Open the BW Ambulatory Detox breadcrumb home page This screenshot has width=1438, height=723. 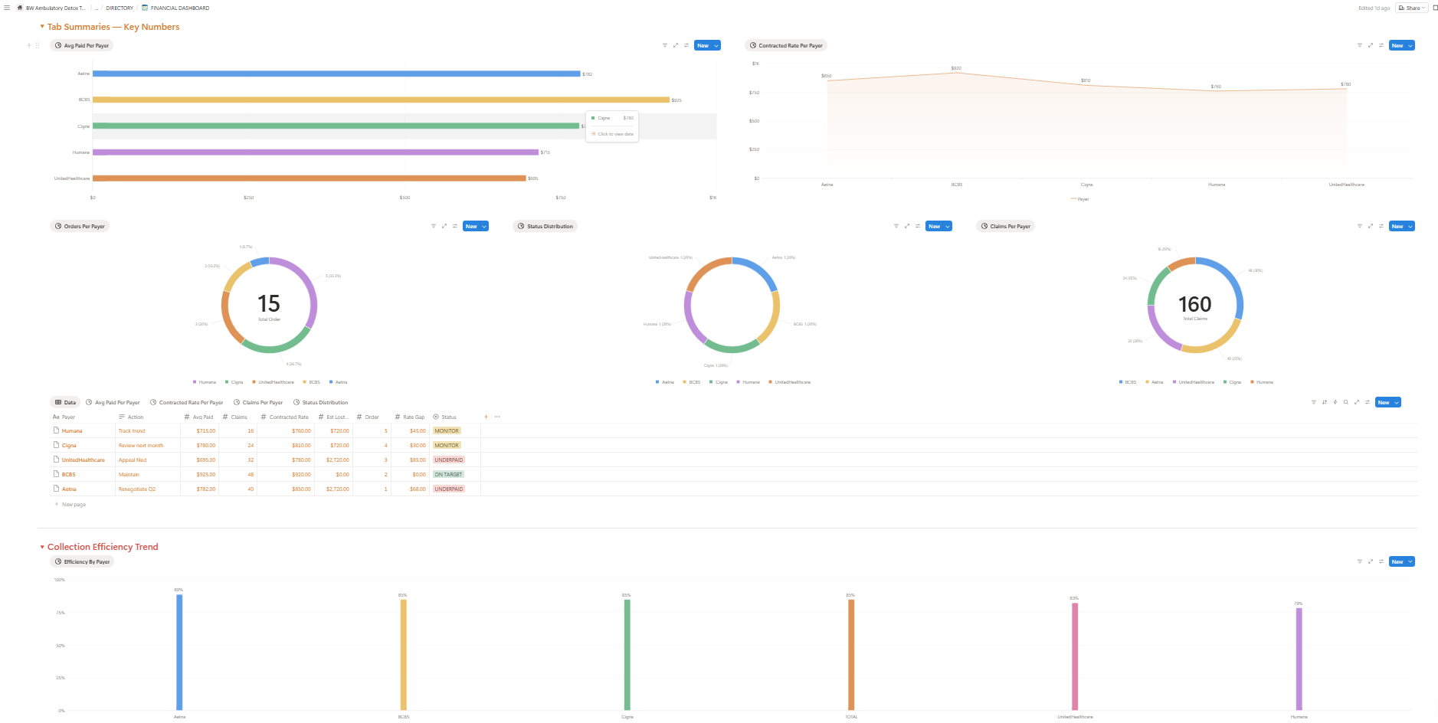pyautogui.click(x=51, y=8)
